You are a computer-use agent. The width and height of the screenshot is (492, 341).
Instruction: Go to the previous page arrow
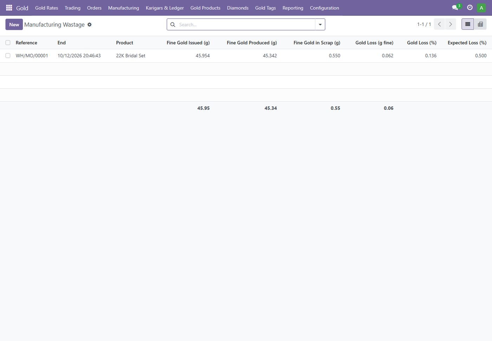pos(439,24)
